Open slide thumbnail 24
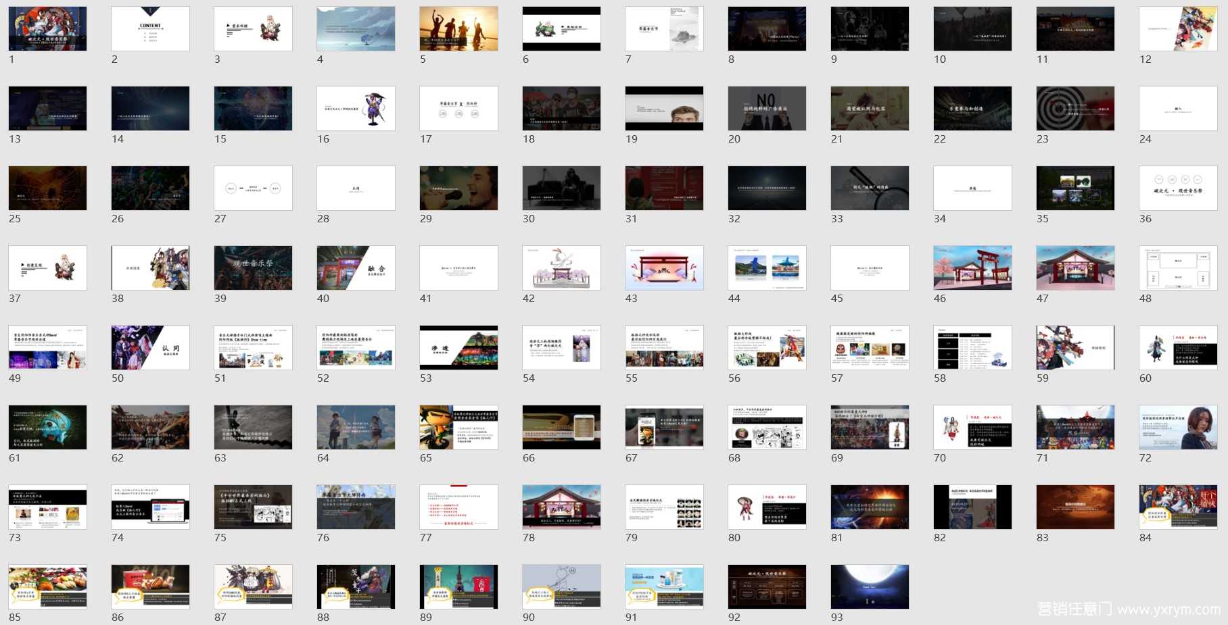This screenshot has width=1228, height=625. (x=1178, y=108)
